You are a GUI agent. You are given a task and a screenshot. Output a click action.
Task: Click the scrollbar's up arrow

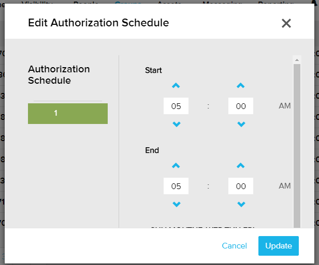[x=297, y=59]
